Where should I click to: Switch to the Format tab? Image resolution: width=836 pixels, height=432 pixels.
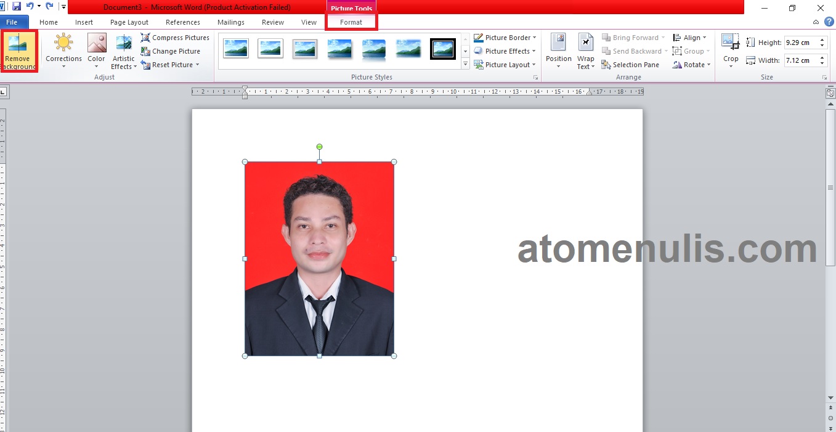click(351, 22)
